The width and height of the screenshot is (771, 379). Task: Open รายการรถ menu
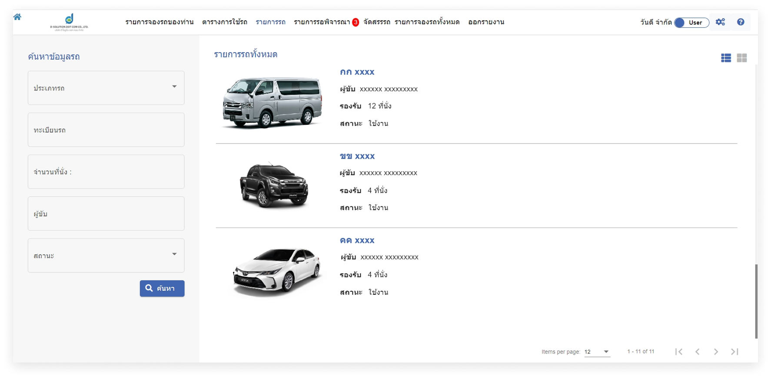coord(270,22)
